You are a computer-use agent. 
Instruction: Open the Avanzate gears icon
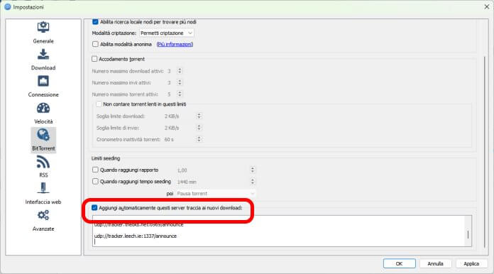pyautogui.click(x=43, y=215)
